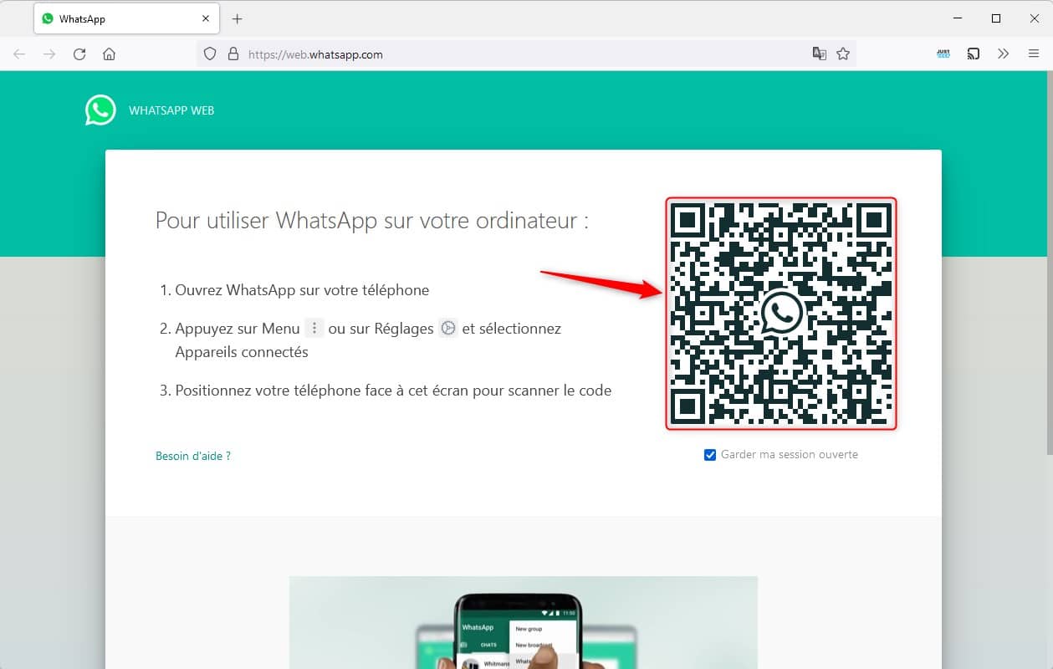Click the Appareils connectés text
This screenshot has height=669, width=1053.
click(242, 352)
